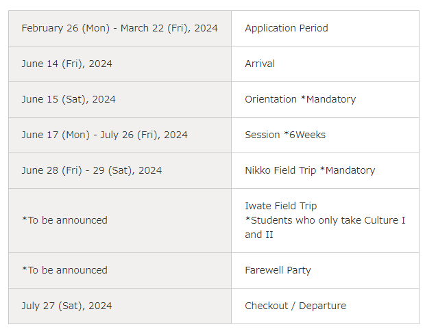425x331 pixels.
Task: Select the Arrival cell text
Action: coord(260,64)
